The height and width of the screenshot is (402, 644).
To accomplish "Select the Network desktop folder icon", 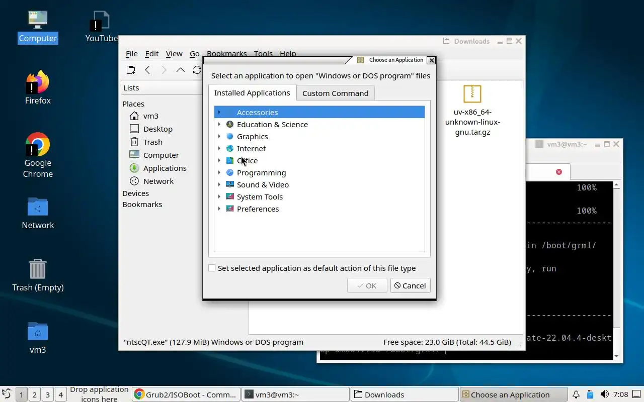I will click(x=38, y=213).
